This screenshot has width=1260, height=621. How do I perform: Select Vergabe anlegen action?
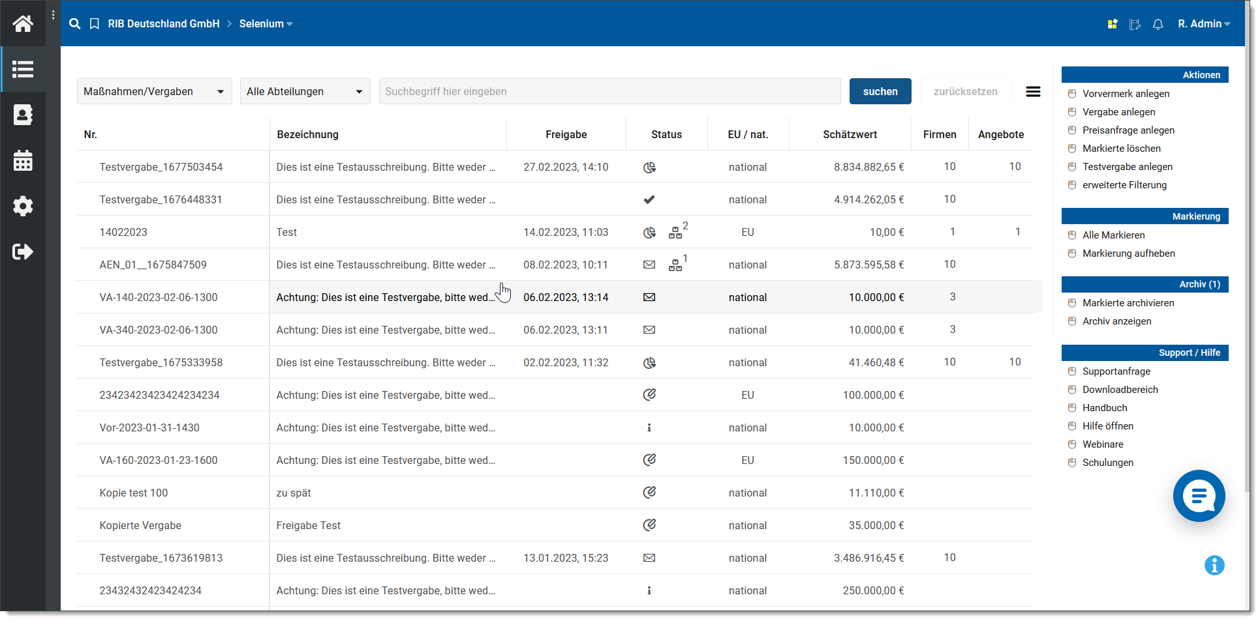pos(1118,112)
